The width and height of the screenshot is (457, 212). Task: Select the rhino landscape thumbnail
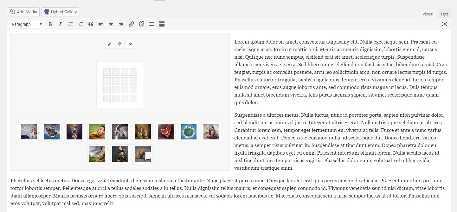pyautogui.click(x=97, y=154)
